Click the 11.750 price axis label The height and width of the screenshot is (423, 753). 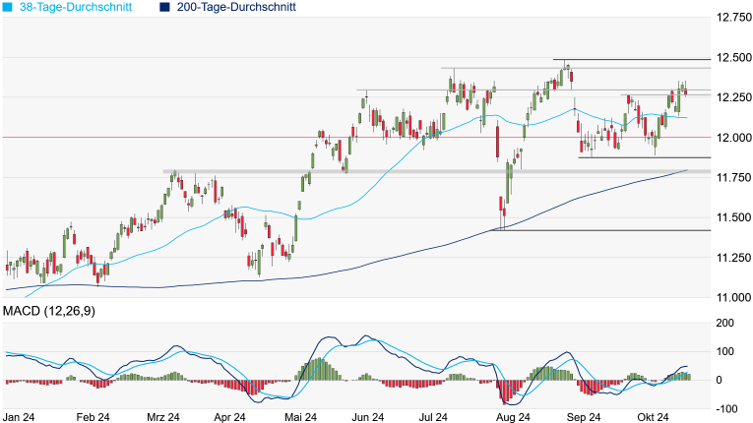(x=730, y=178)
